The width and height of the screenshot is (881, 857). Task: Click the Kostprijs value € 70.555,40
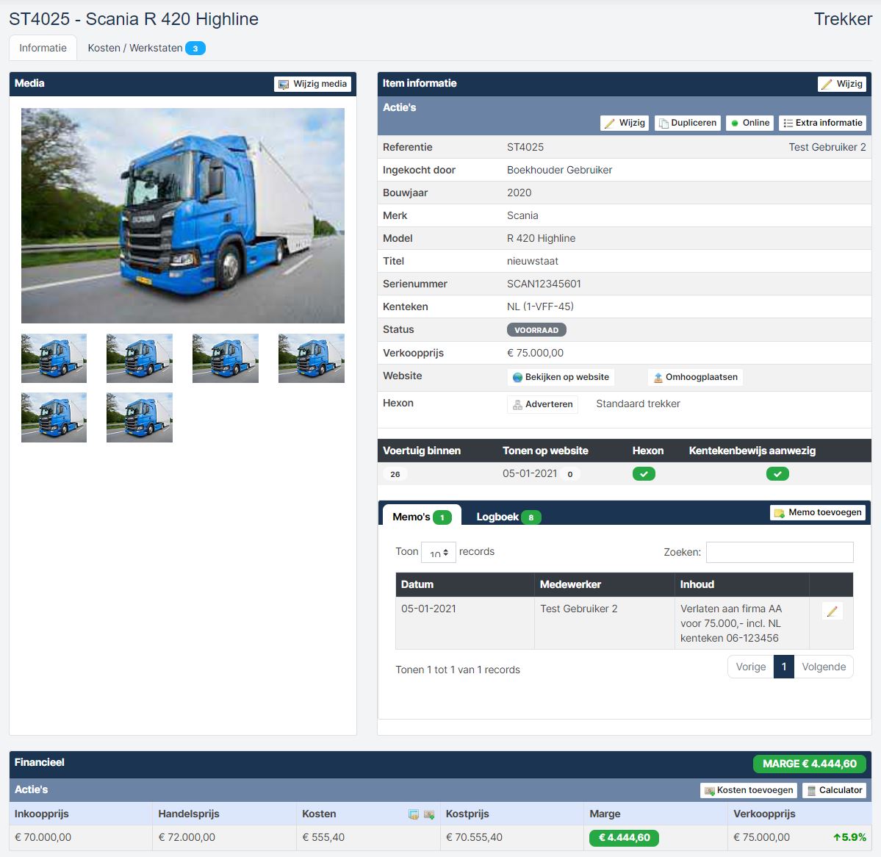474,837
